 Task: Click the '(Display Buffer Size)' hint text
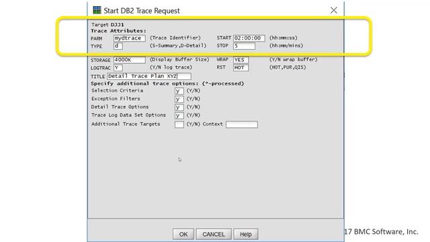(x=179, y=59)
